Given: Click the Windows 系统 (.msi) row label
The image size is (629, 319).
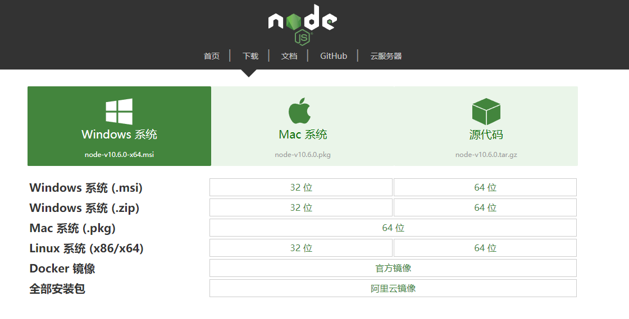Looking at the screenshot, I should pyautogui.click(x=86, y=188).
